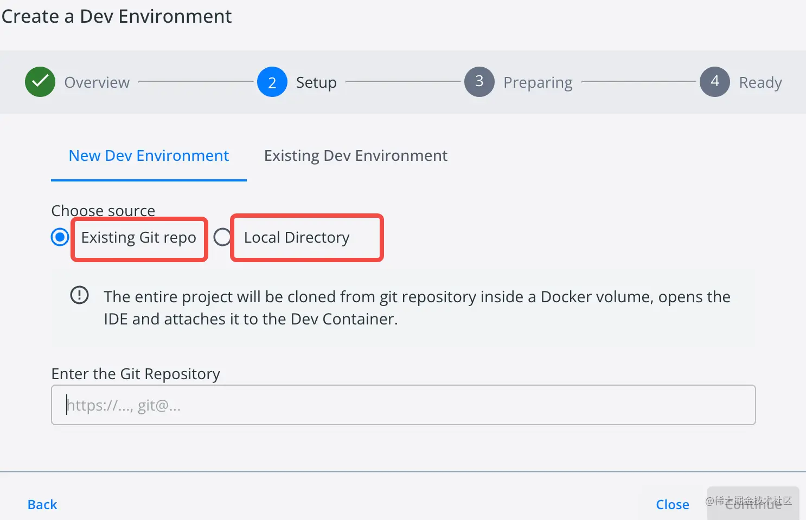The width and height of the screenshot is (806, 520).
Task: Select the Existing Git repo radio button
Action: point(60,237)
